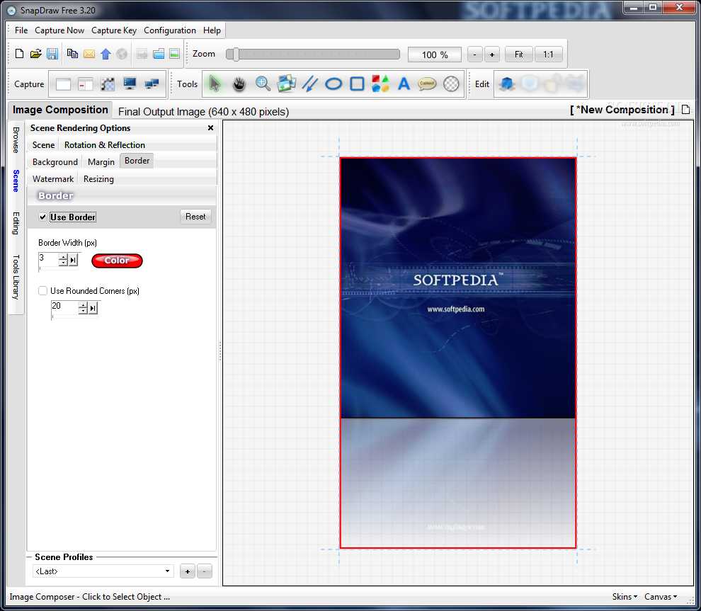The height and width of the screenshot is (611, 701).
Task: Open the Background tab
Action: (55, 162)
